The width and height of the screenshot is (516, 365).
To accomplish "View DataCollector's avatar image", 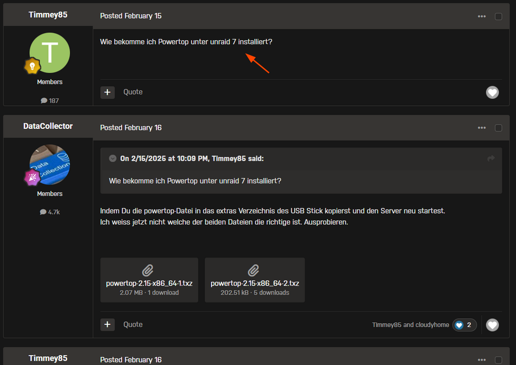I will pos(50,164).
